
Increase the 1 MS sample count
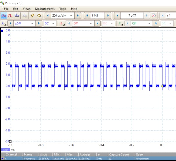108,15
